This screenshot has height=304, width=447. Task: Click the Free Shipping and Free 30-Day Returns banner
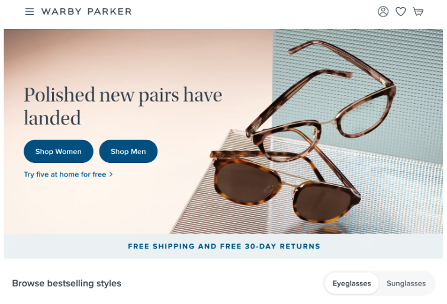click(224, 247)
